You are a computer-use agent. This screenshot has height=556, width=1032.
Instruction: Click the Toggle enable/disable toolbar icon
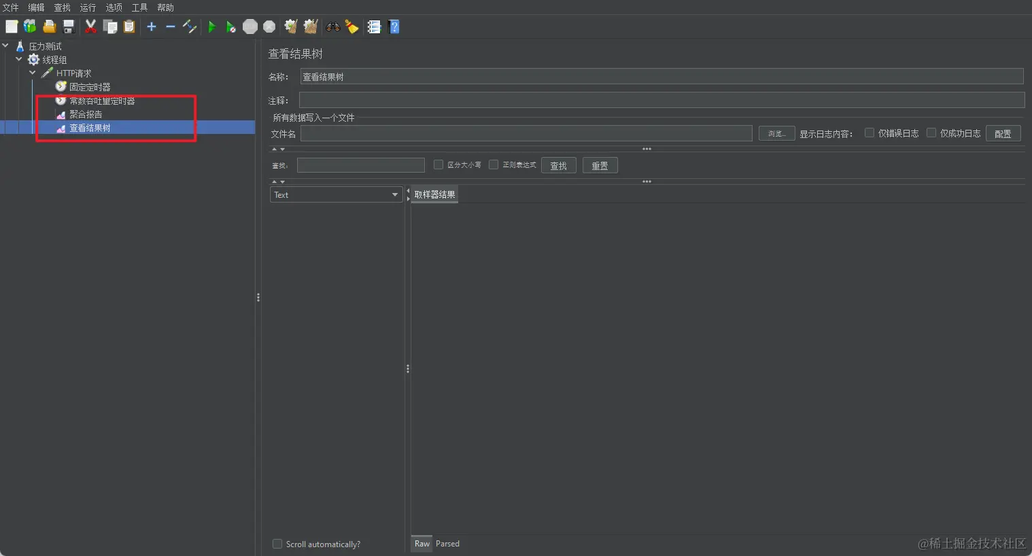point(190,27)
